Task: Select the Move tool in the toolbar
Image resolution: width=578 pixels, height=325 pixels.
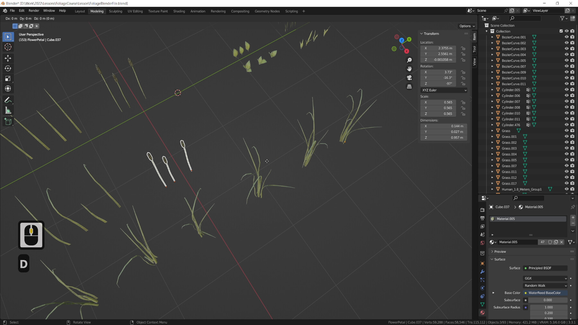Action: coord(8,58)
